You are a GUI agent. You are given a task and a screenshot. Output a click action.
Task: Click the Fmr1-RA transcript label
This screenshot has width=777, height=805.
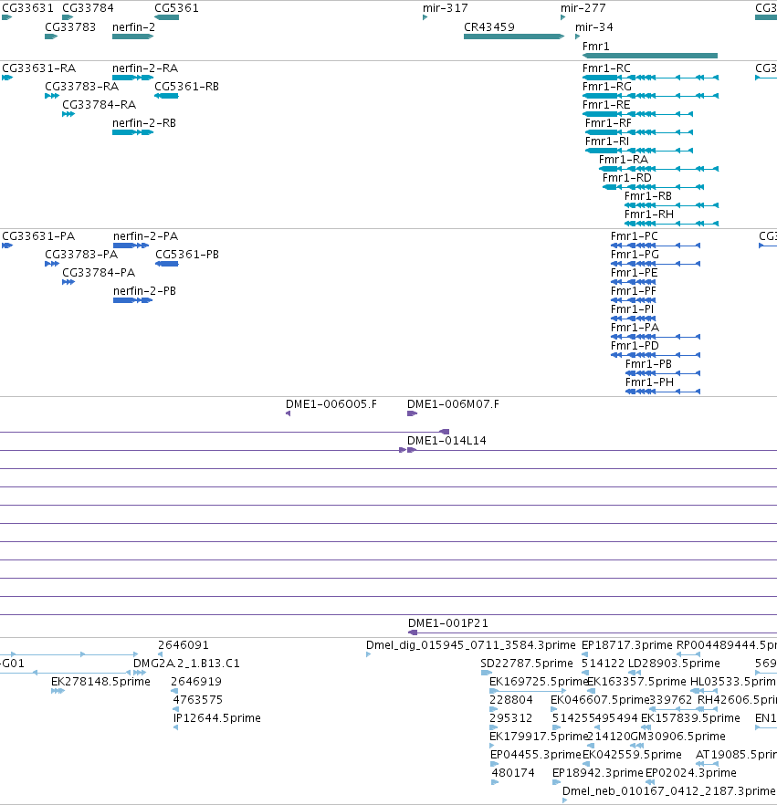624,160
